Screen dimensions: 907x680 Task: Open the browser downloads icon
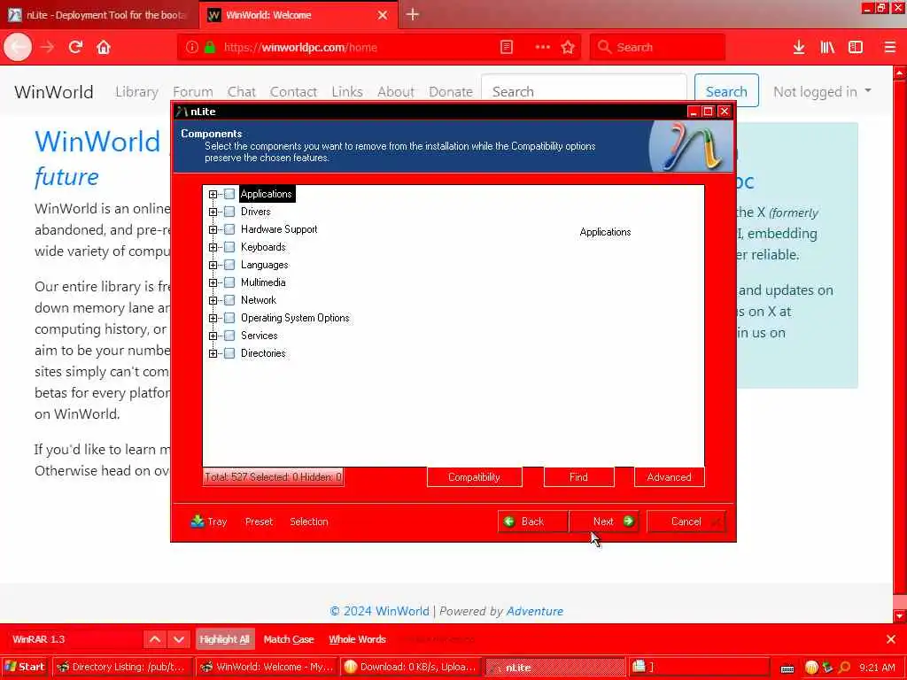pos(799,48)
